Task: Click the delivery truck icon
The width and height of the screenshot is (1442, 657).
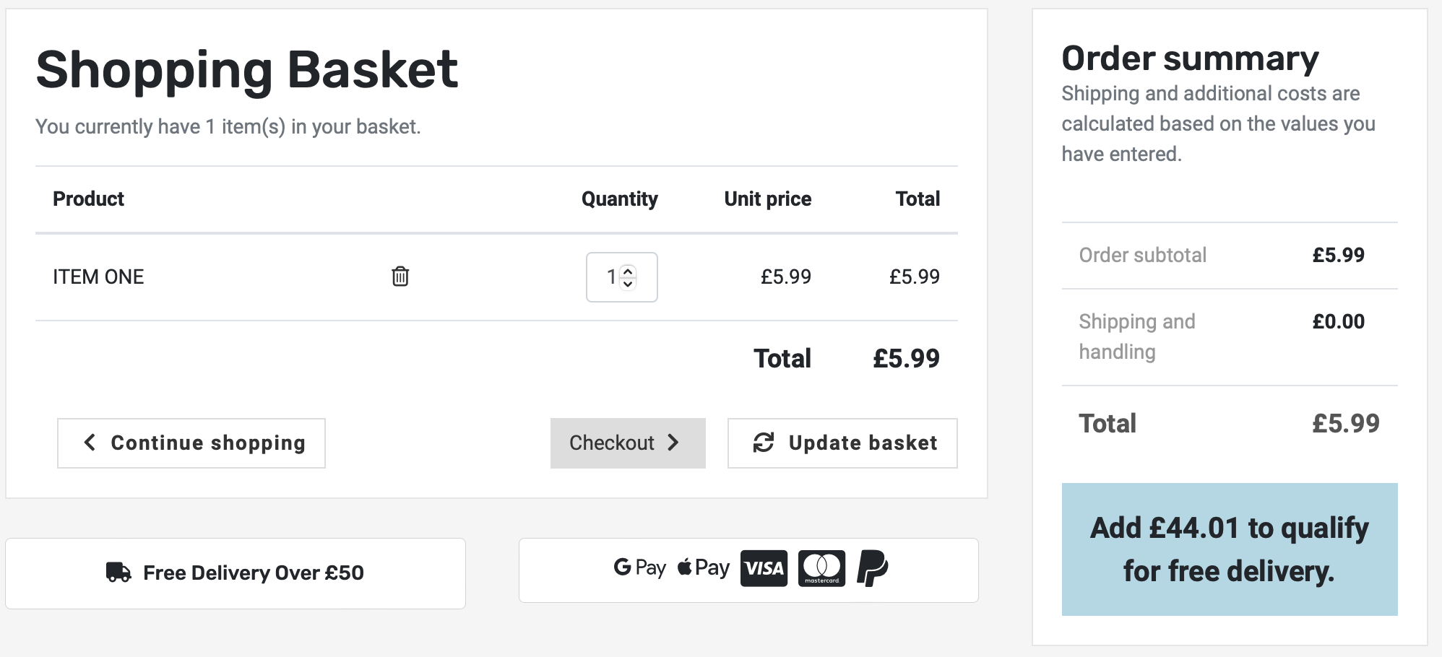Action: 118,573
